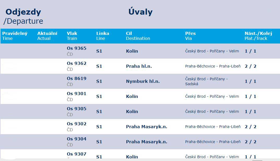Open train Os 9307 entry
The height and width of the screenshot is (161, 280).
coord(140,154)
